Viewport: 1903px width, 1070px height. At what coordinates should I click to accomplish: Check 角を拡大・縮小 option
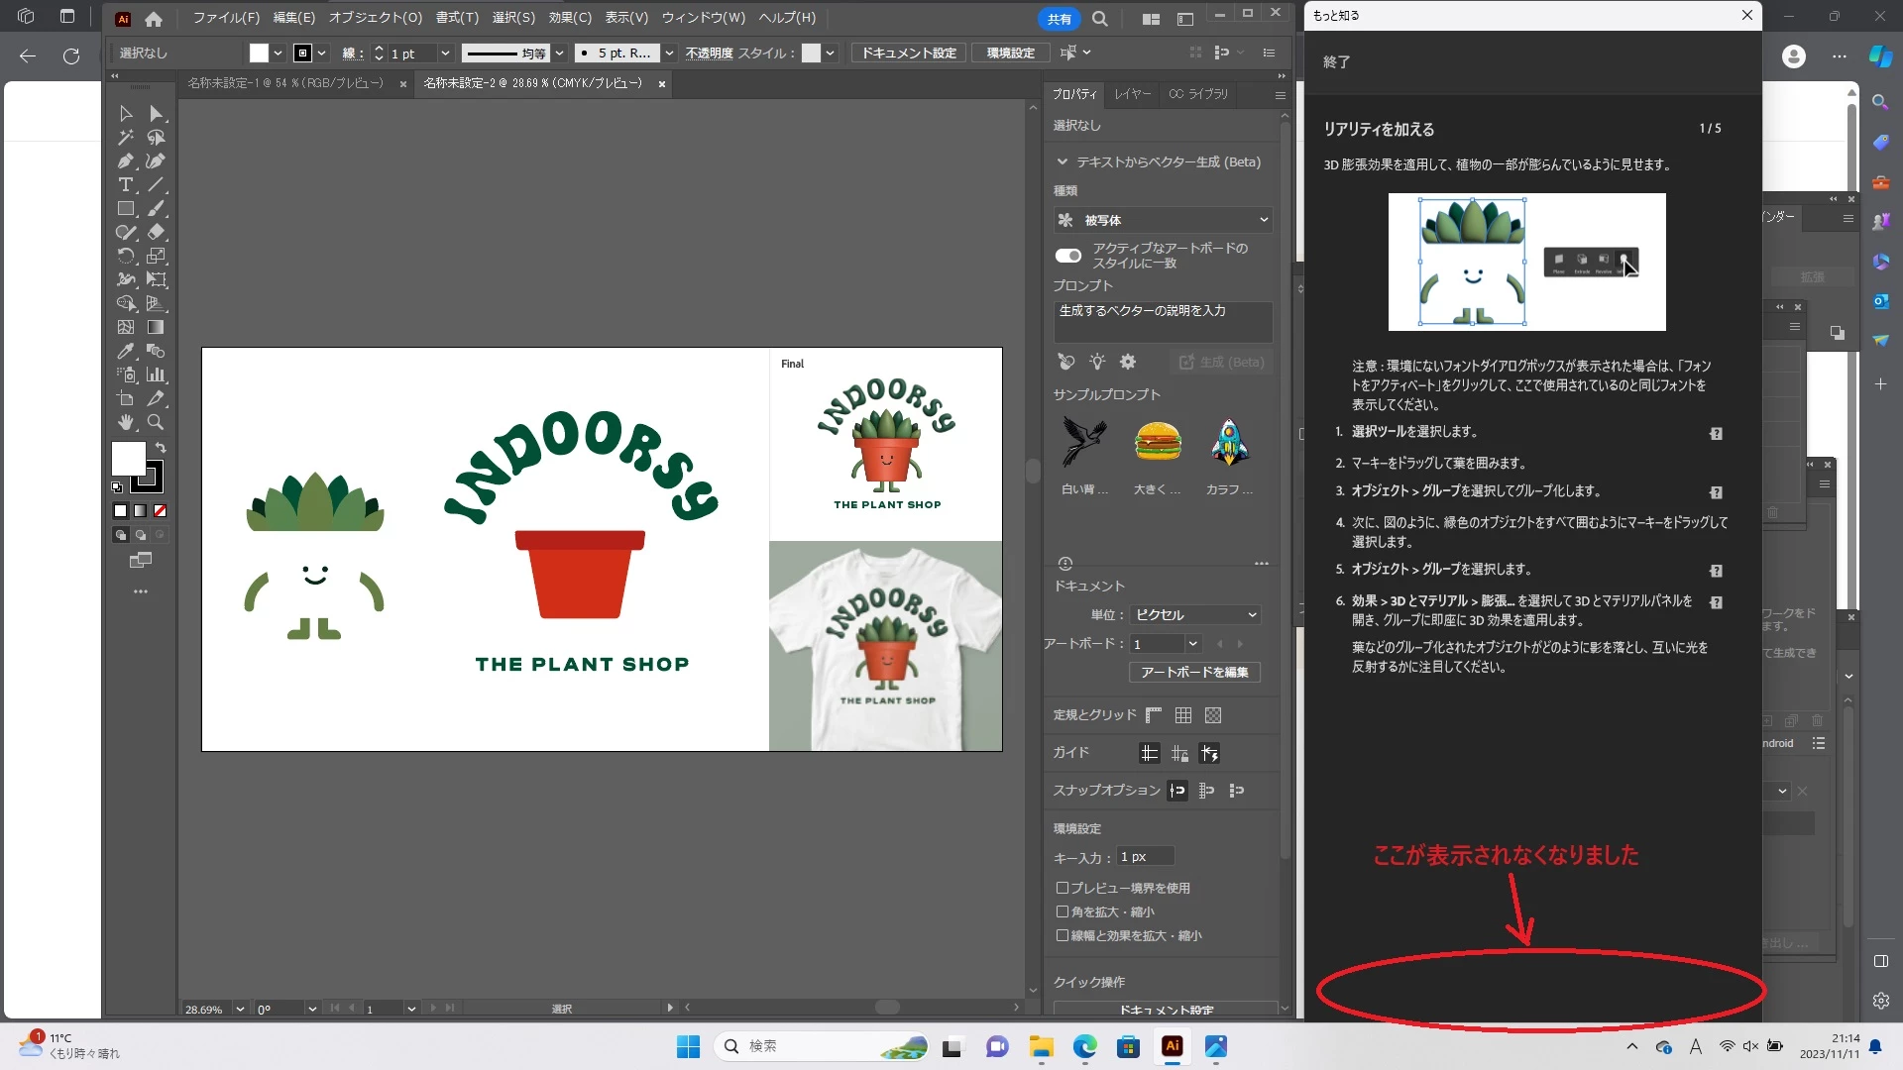tap(1063, 911)
